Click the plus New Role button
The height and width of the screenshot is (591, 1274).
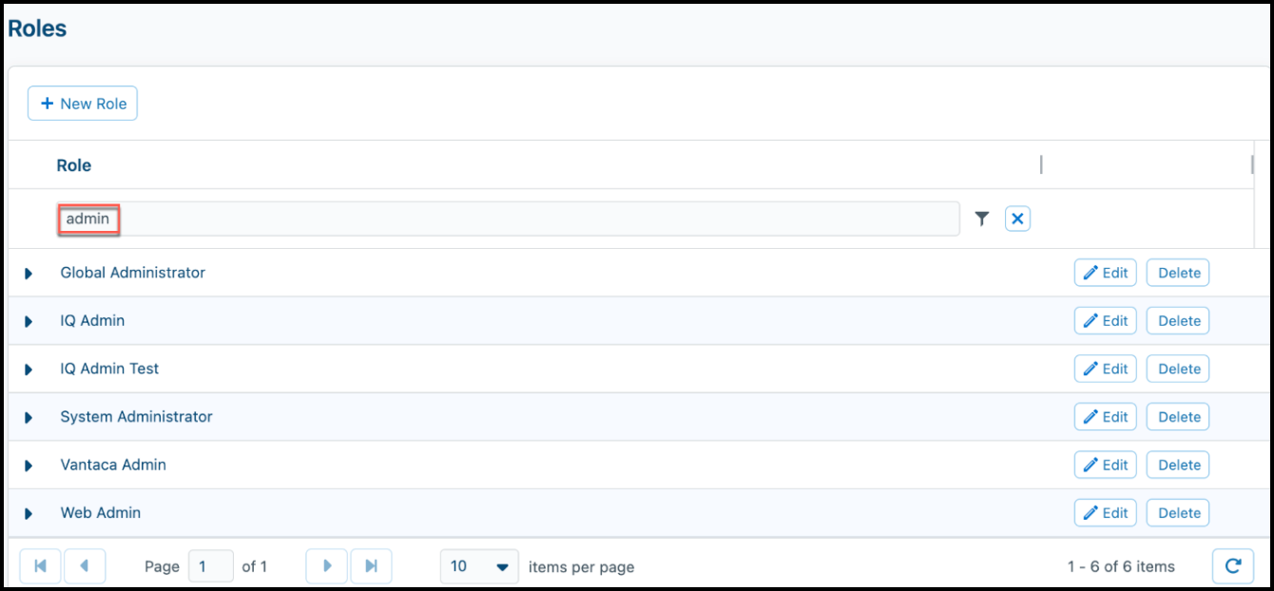pyautogui.click(x=83, y=104)
